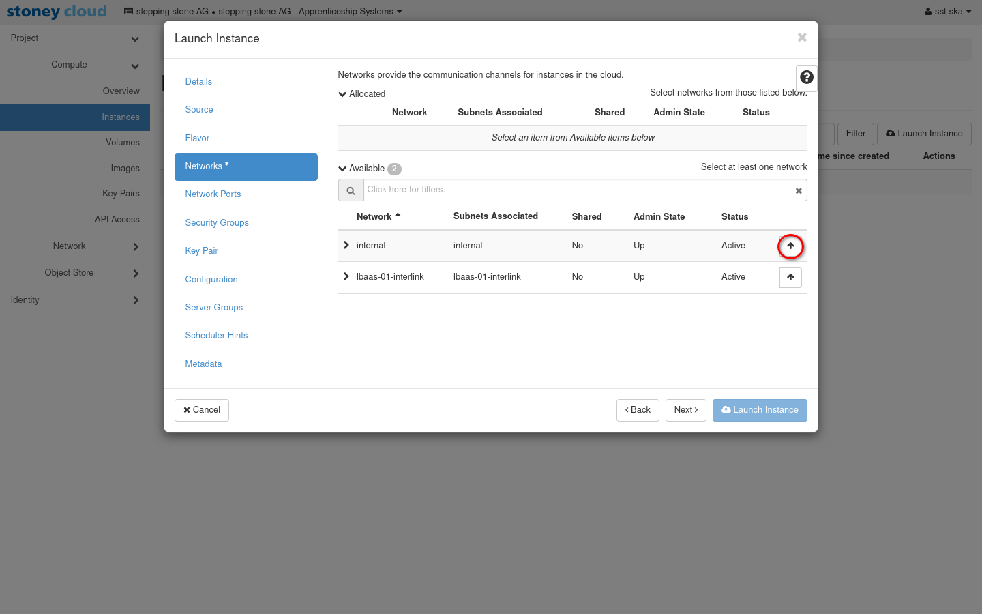Close the Launch Instance dialog
The width and height of the screenshot is (982, 614).
(x=802, y=38)
